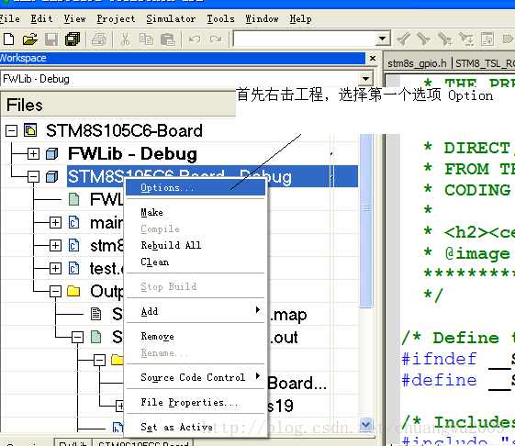Select Clean in the context menu
Screen dimensions: 515x446
coord(196,262)
